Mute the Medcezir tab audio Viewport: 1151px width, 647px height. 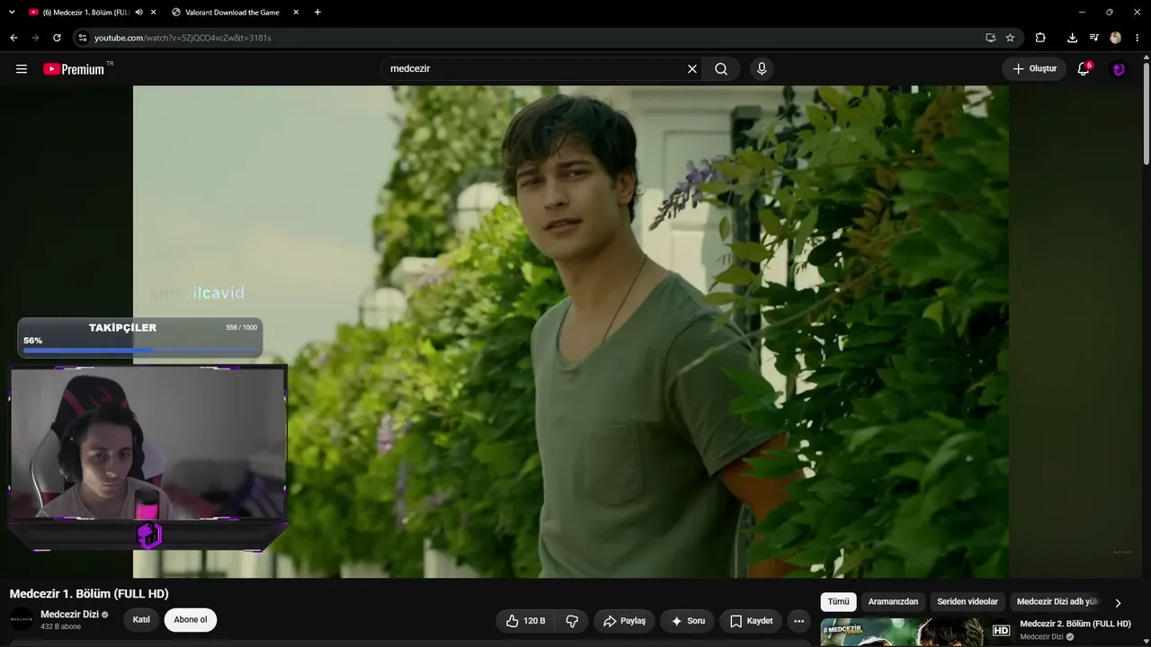coord(138,13)
